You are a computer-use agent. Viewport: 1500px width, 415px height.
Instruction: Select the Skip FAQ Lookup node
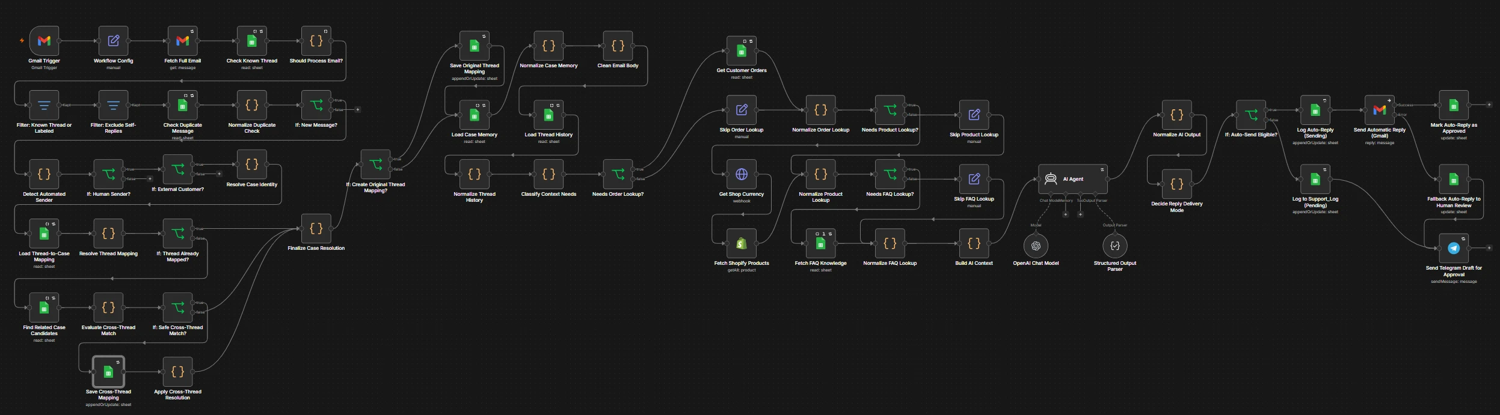(x=974, y=179)
